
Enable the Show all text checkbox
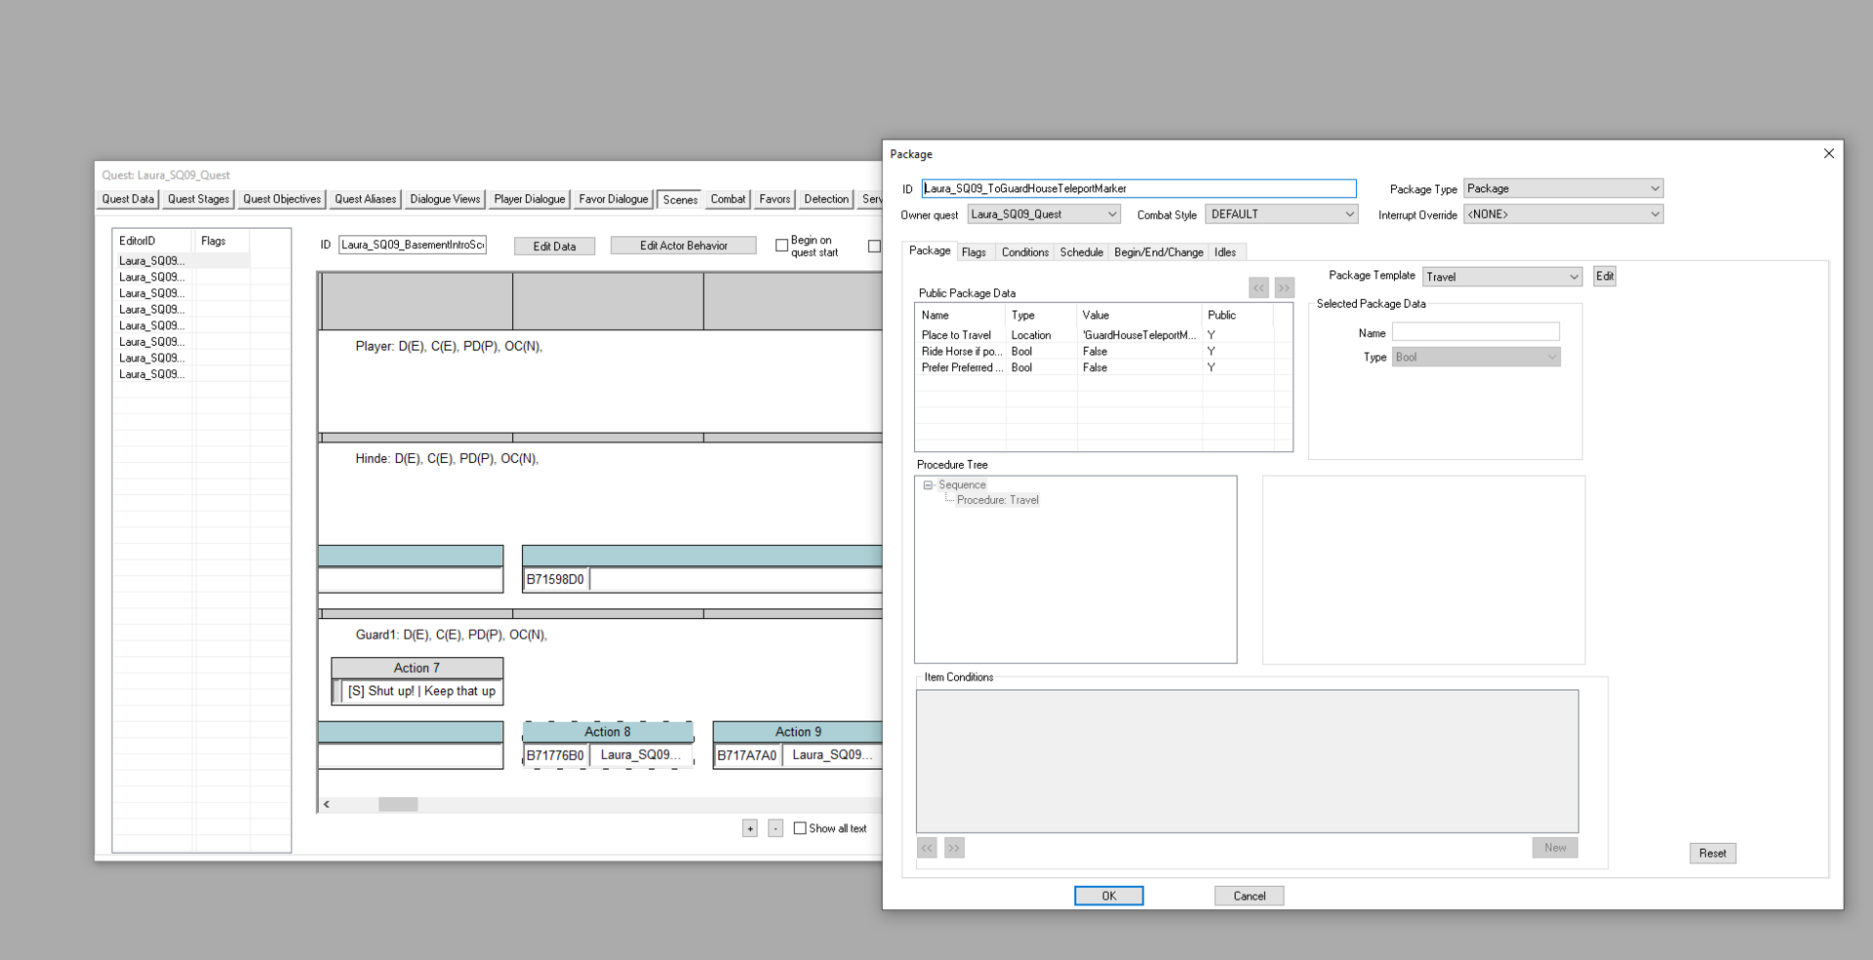pyautogui.click(x=800, y=828)
